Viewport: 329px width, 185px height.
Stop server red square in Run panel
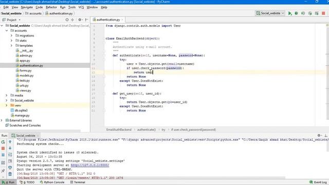click(x=3, y=149)
